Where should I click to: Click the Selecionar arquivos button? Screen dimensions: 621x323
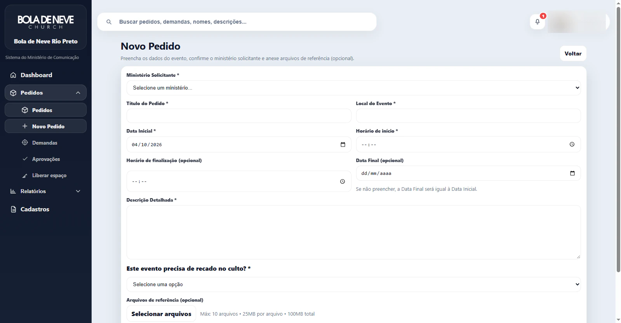161,314
